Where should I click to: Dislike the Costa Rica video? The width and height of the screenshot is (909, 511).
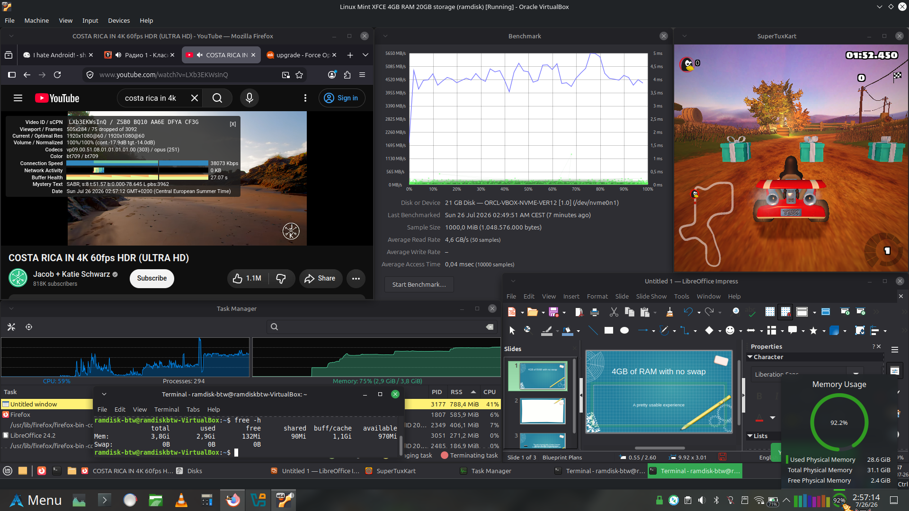coord(281,278)
